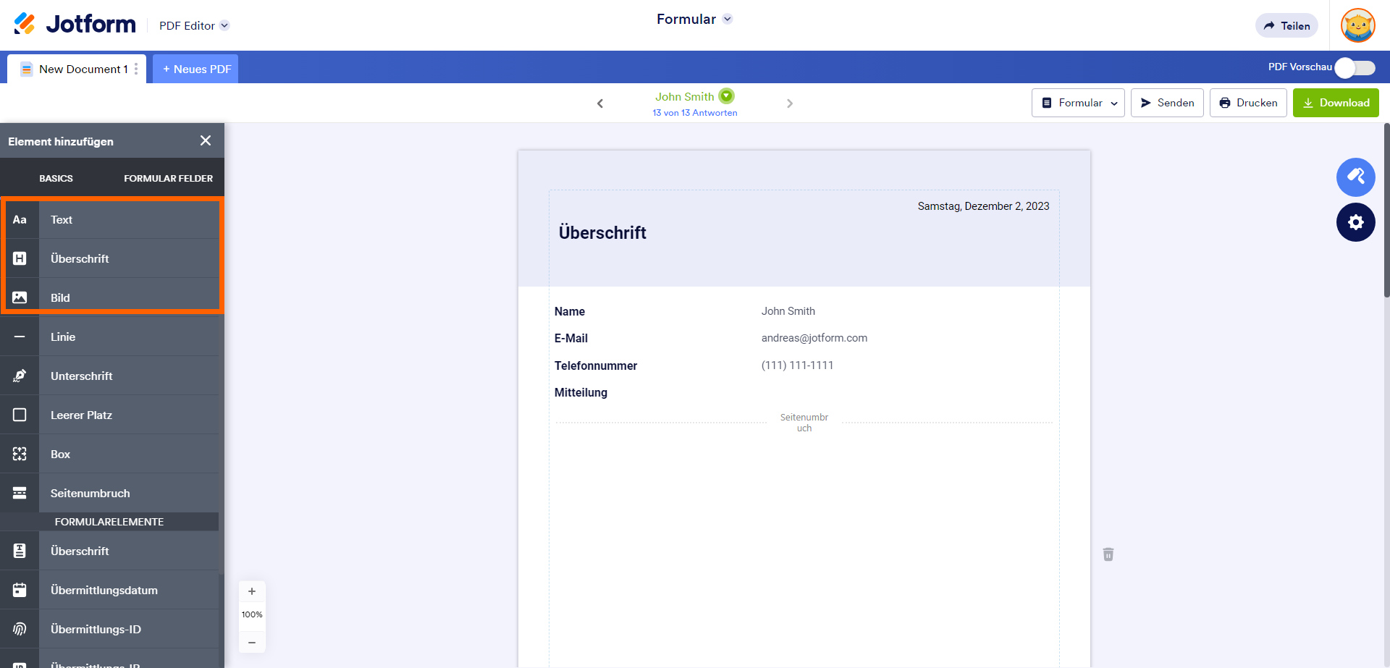Select the Überschrift H icon under Basics

[20, 259]
